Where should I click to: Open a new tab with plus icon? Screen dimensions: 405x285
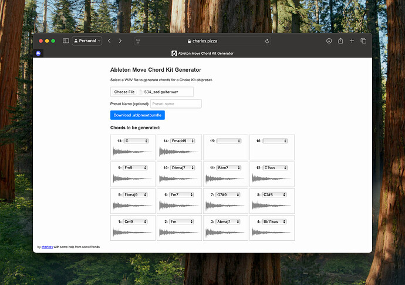pyautogui.click(x=352, y=41)
